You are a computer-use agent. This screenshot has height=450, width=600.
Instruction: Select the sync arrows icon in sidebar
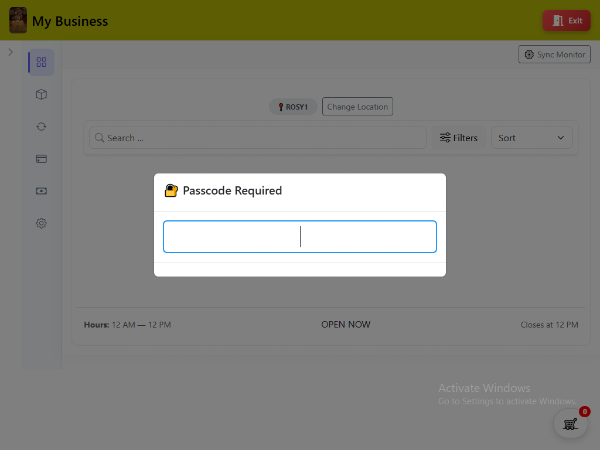point(42,127)
